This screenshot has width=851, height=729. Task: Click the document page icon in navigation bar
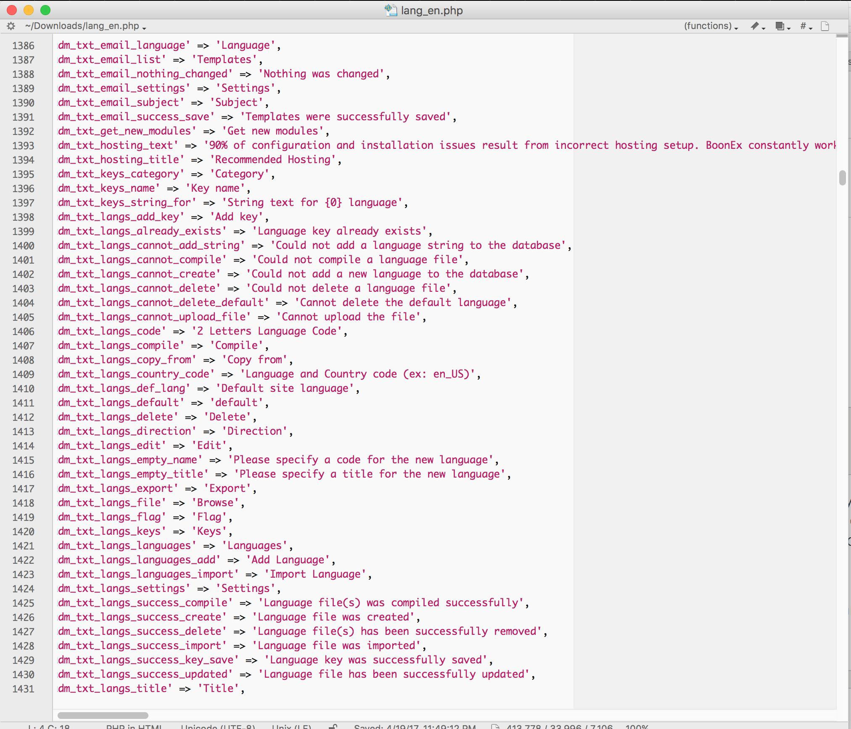825,26
